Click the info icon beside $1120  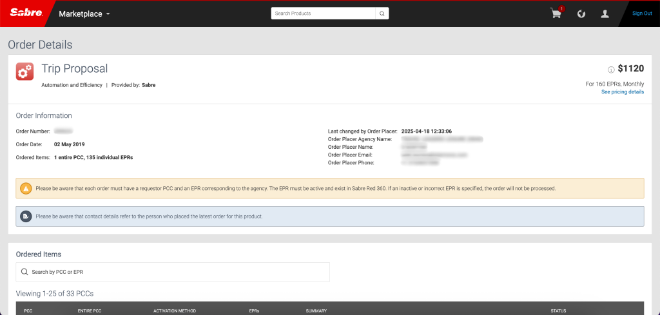click(611, 70)
